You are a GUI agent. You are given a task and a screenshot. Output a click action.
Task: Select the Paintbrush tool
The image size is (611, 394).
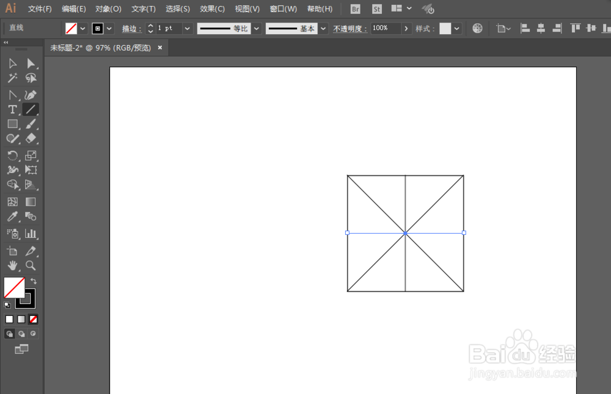click(x=31, y=124)
